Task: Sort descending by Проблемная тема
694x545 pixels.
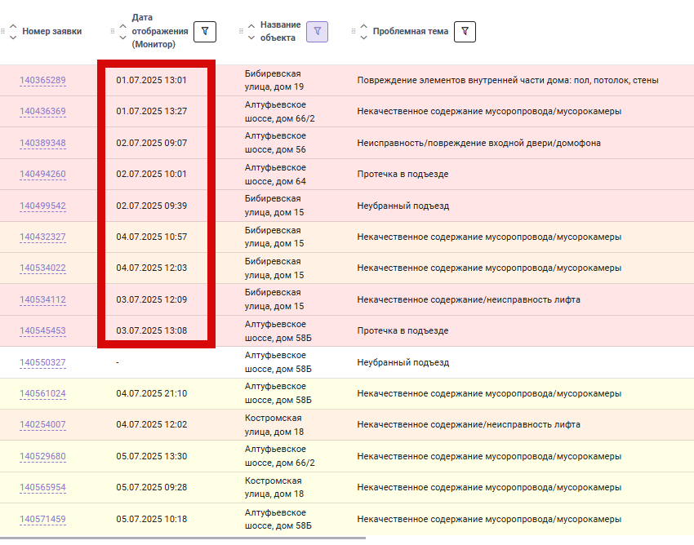Action: [364, 38]
